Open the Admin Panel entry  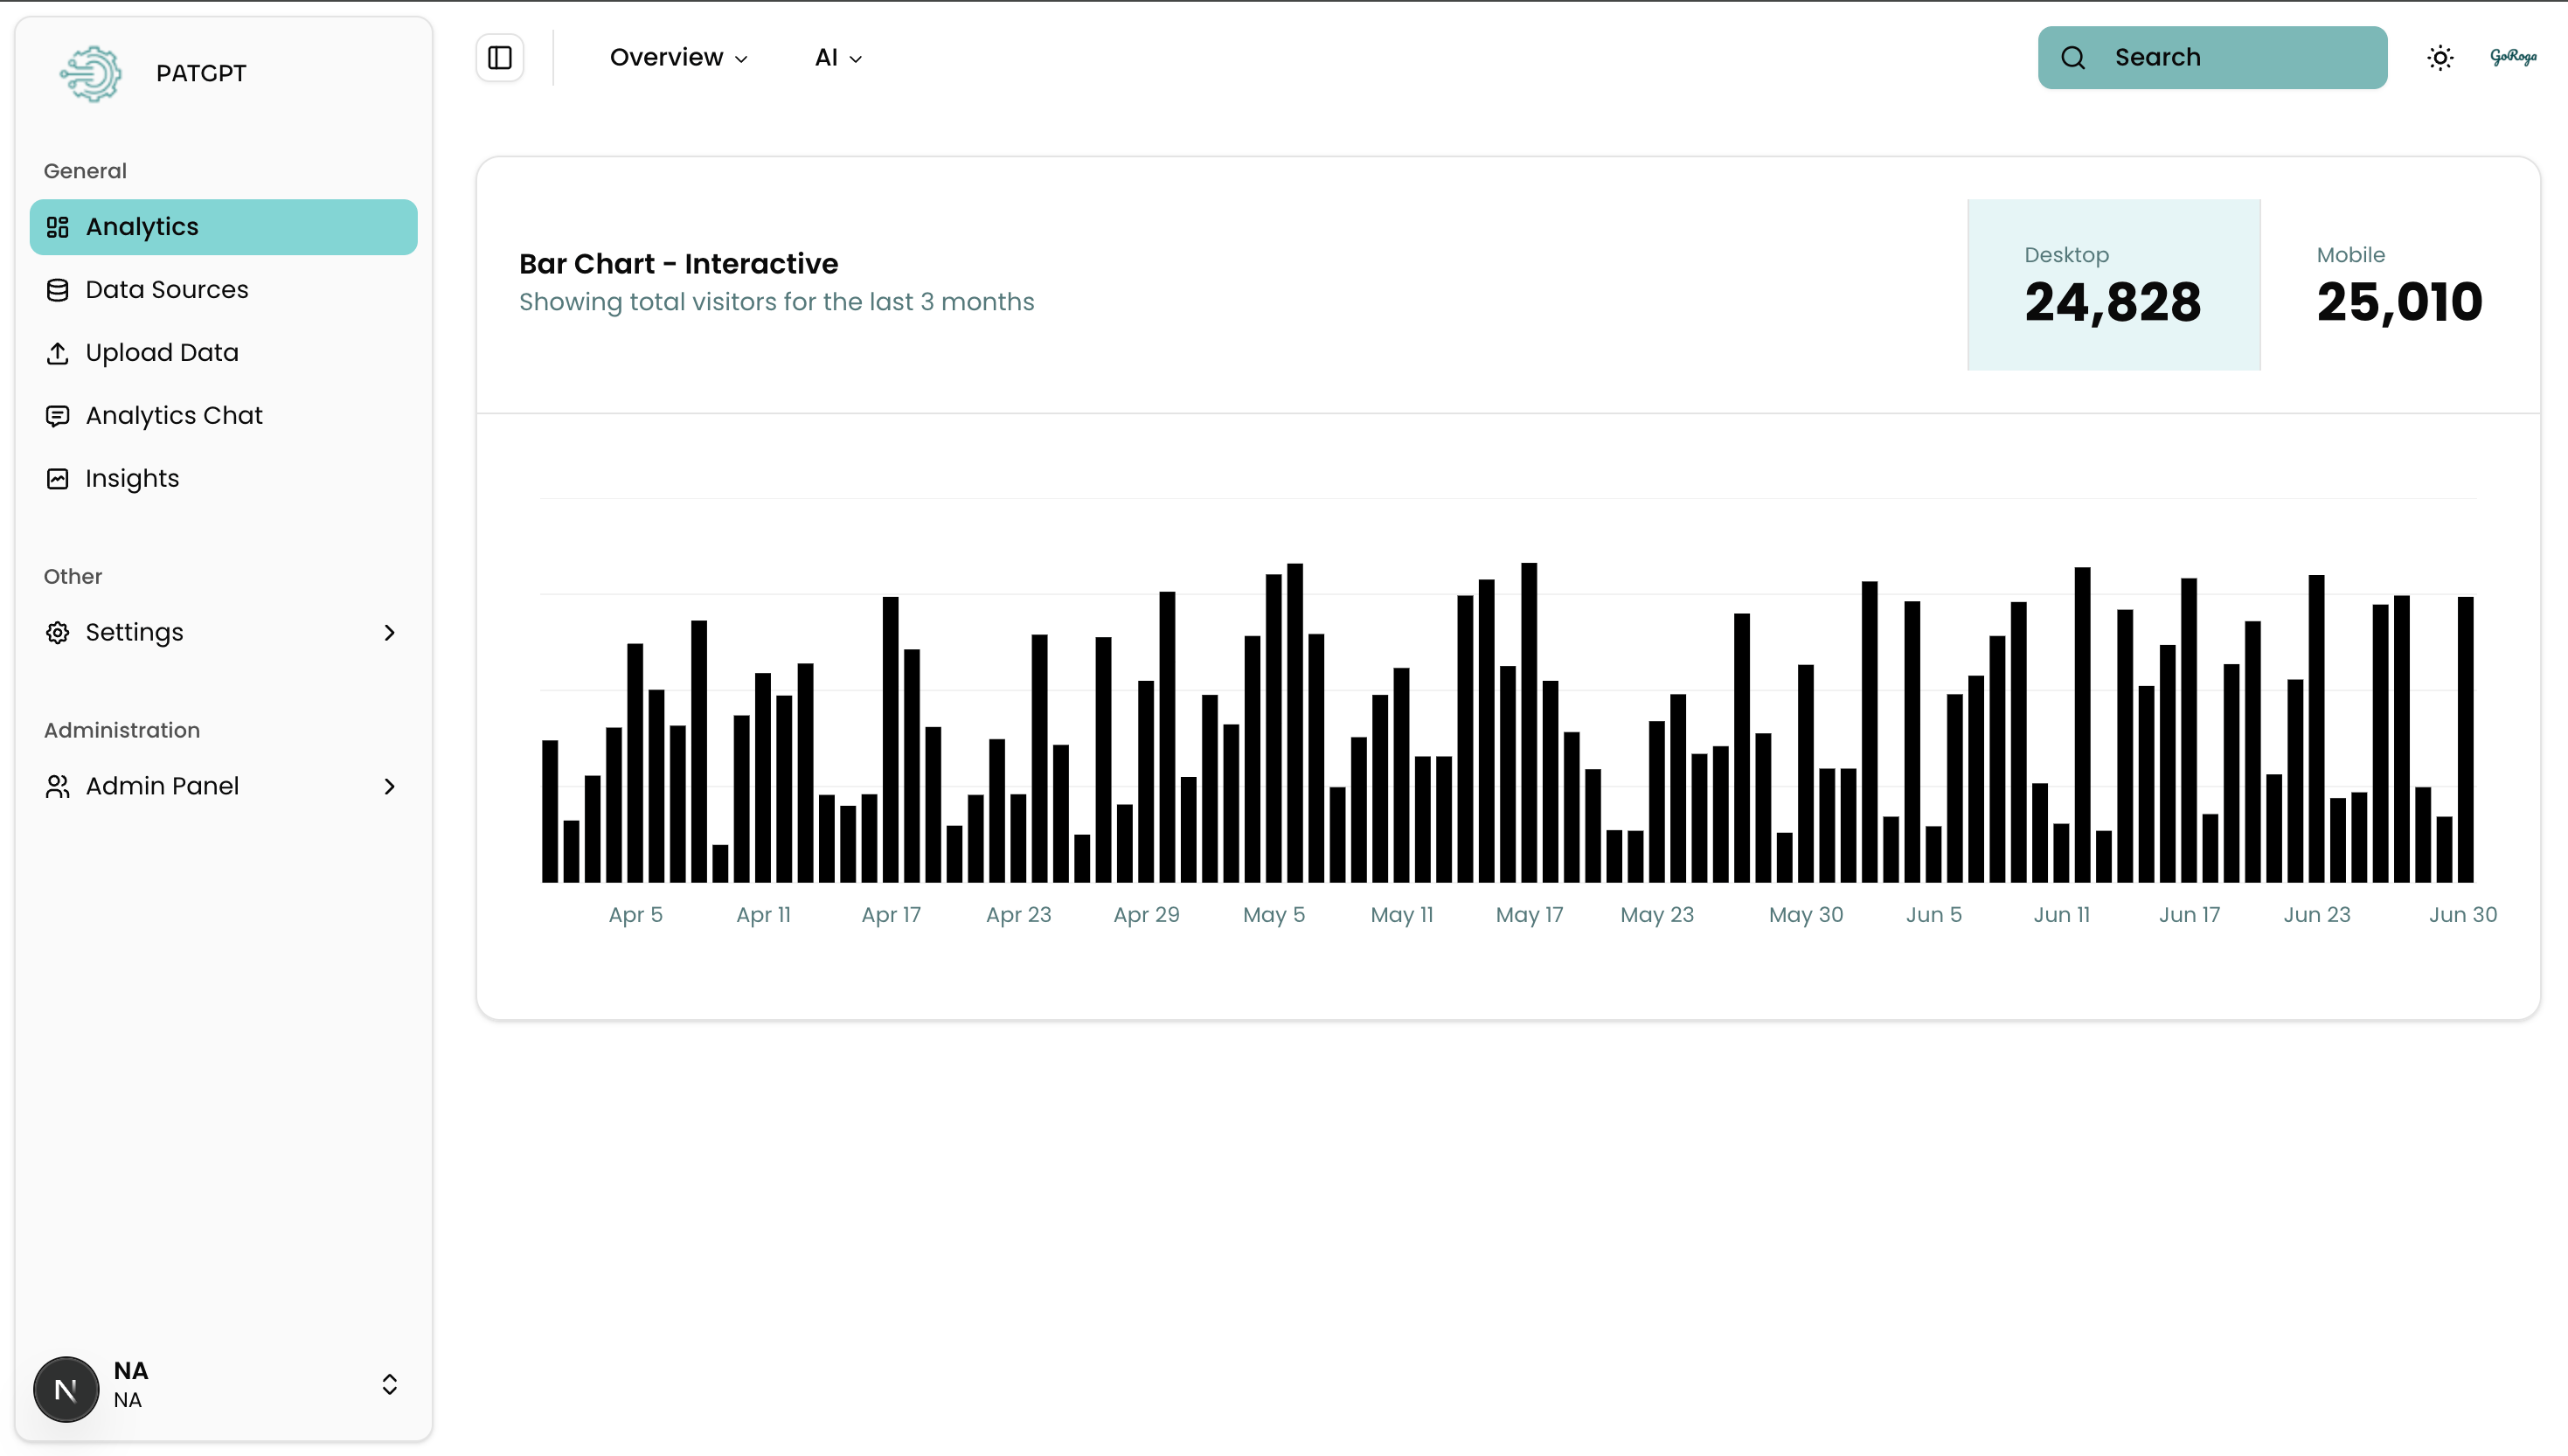coord(224,787)
